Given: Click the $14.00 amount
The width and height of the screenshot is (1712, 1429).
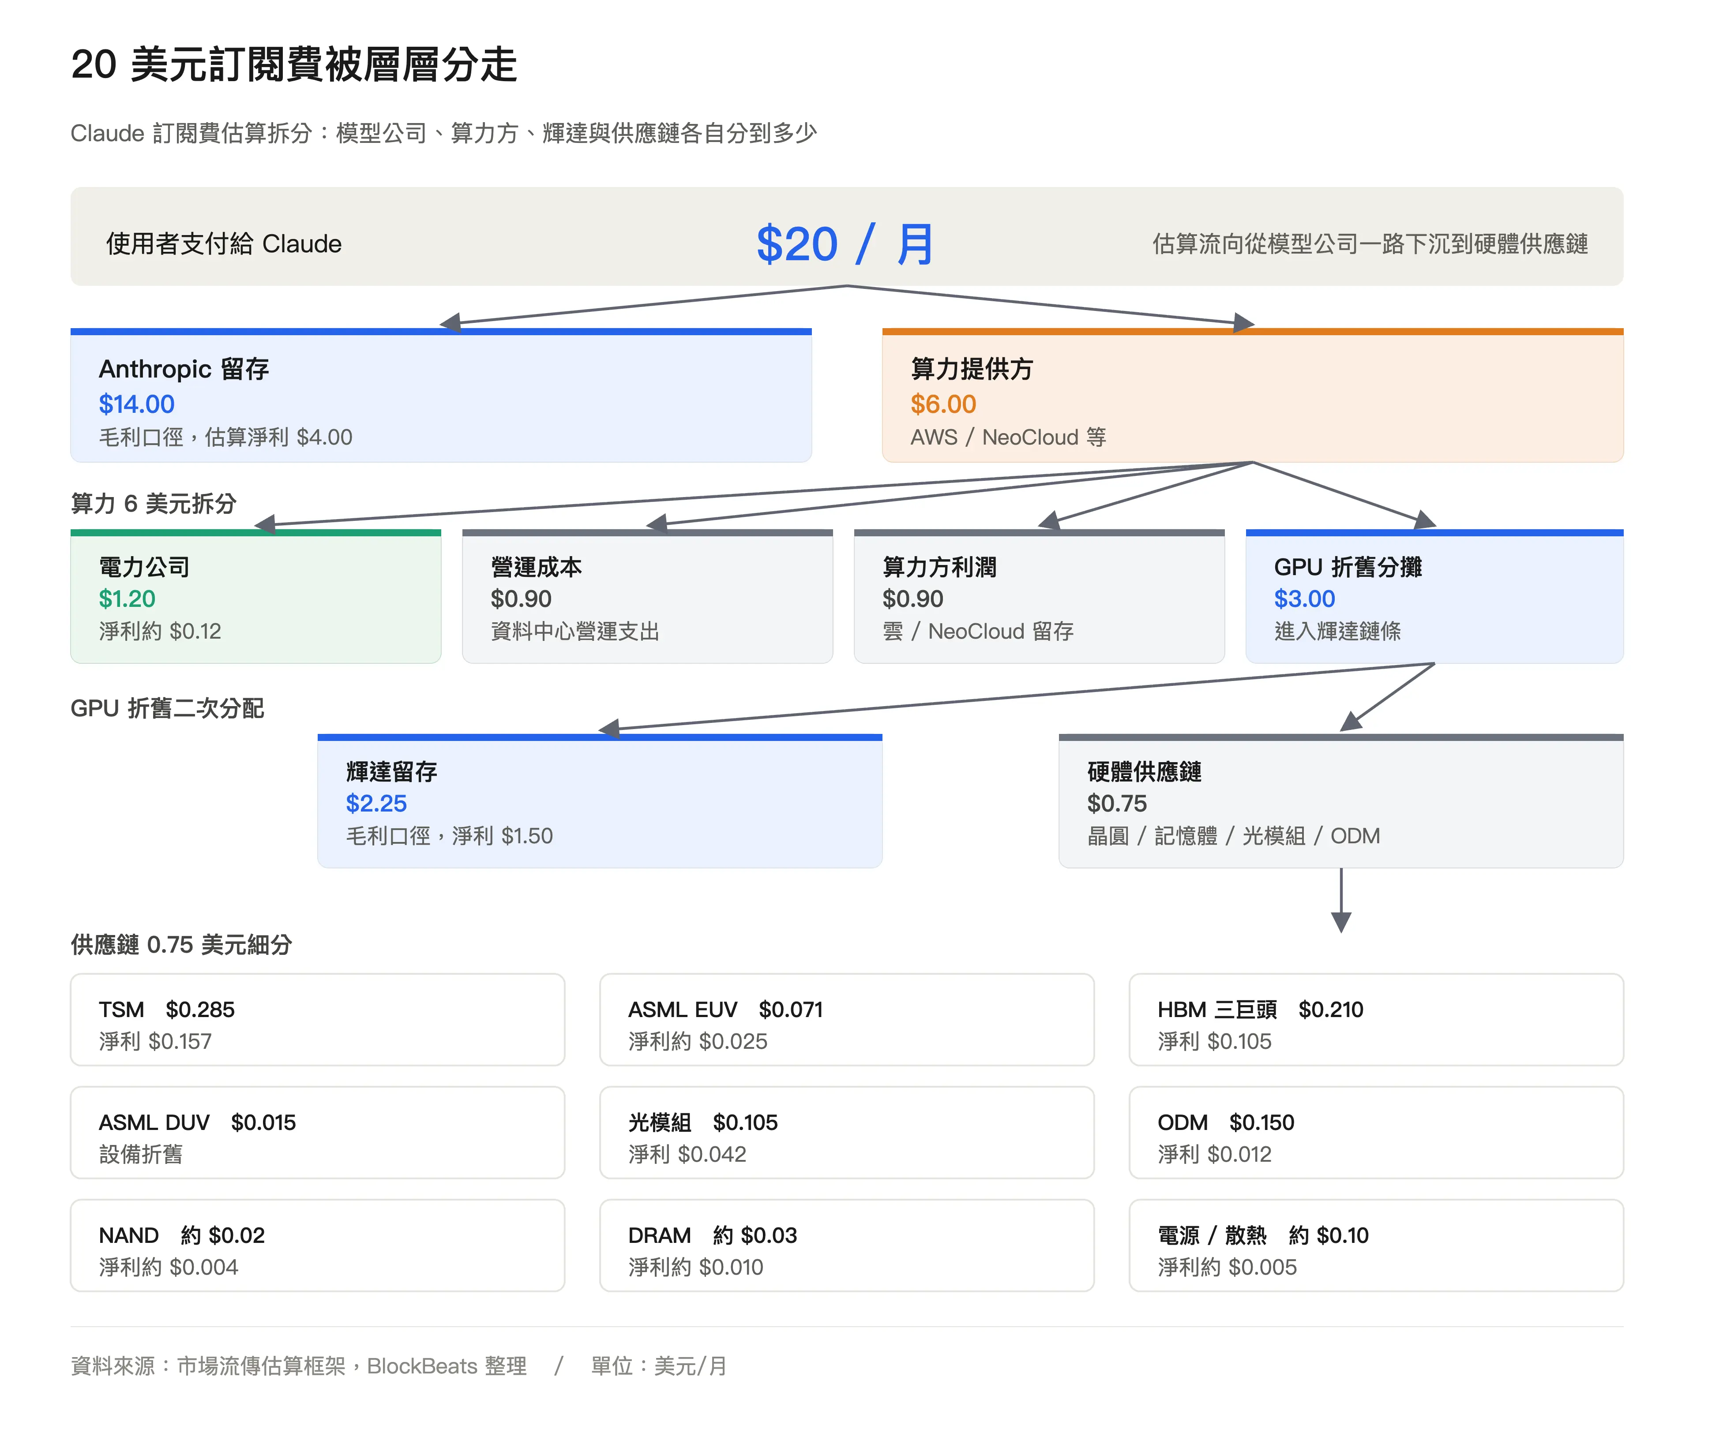Looking at the screenshot, I should coord(137,404).
